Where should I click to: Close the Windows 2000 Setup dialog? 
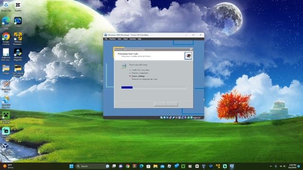[191, 50]
